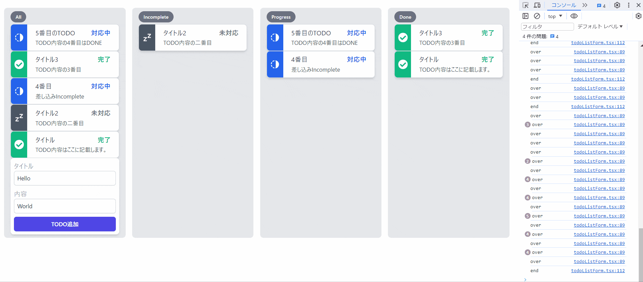643x282 pixels.
Task: Click text TODO内容の3番目 in All column
Action: click(58, 70)
